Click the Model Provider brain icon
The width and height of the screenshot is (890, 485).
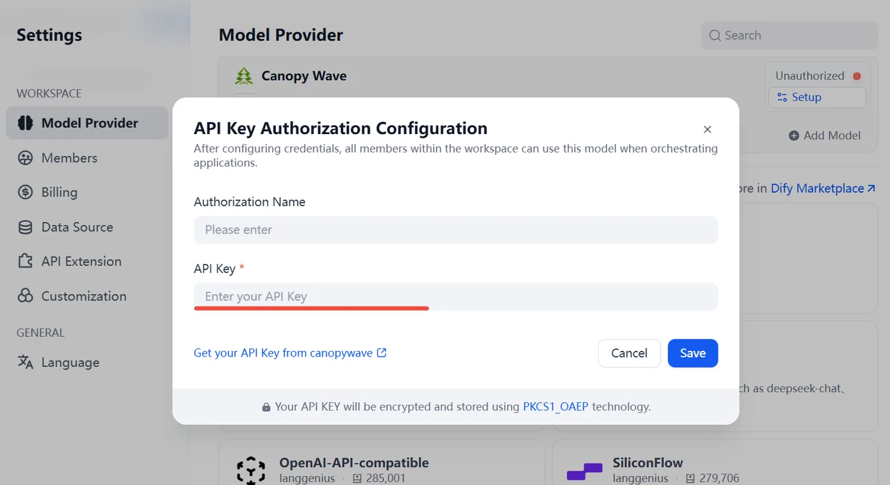(25, 123)
